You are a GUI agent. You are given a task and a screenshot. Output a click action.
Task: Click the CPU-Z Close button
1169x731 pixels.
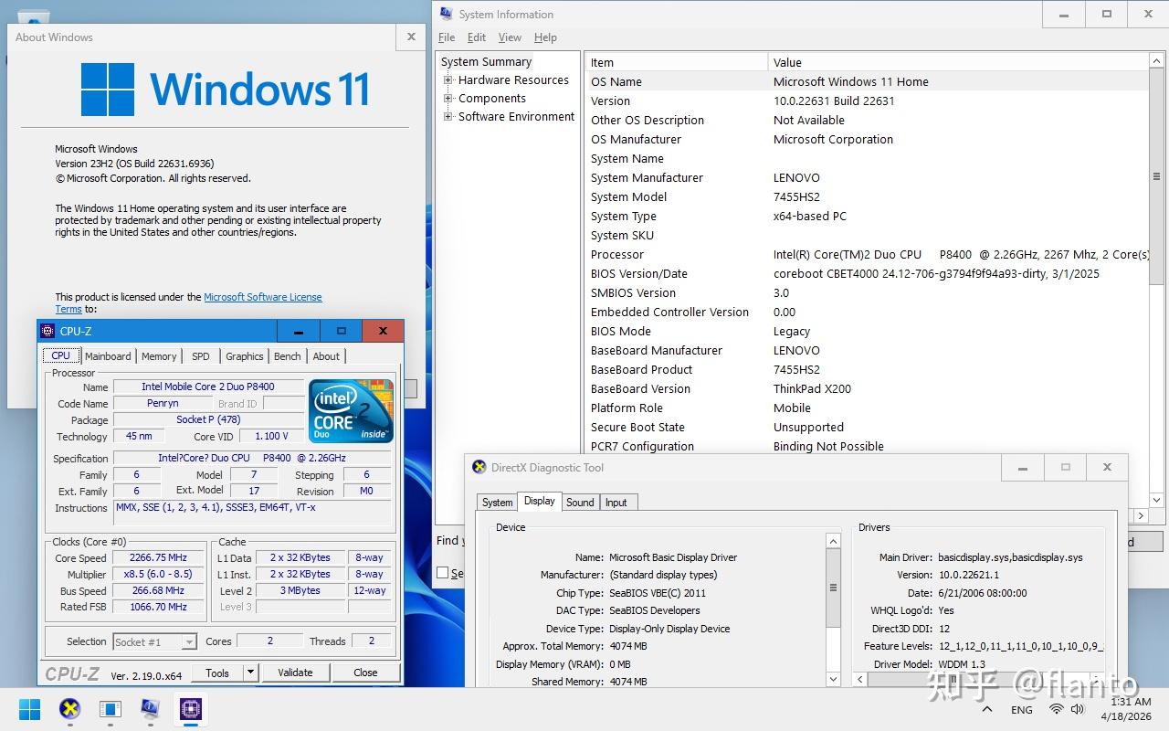(365, 673)
